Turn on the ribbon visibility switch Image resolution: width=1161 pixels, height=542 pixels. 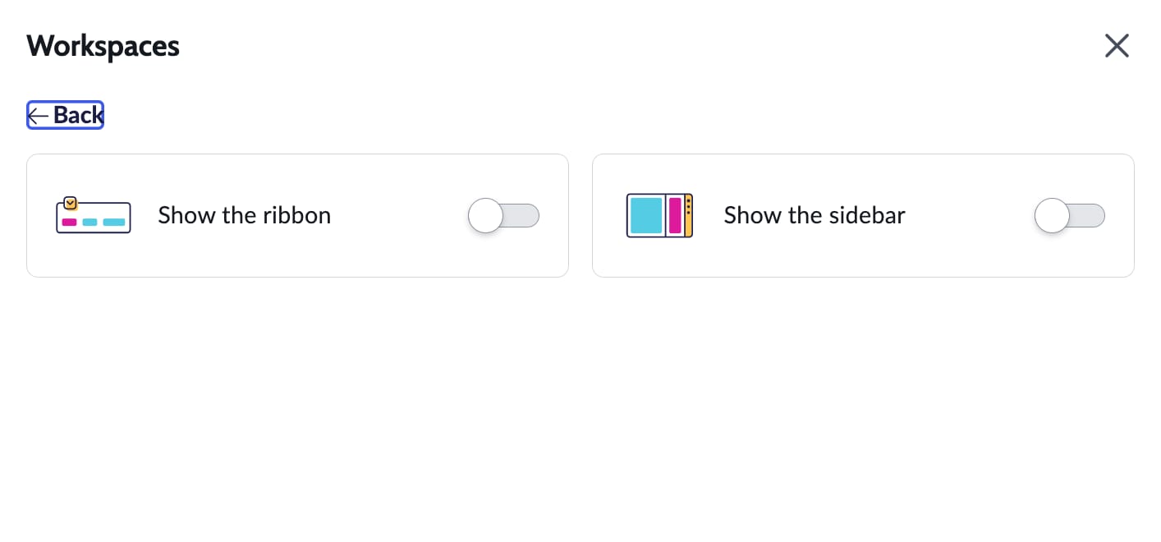pos(503,215)
